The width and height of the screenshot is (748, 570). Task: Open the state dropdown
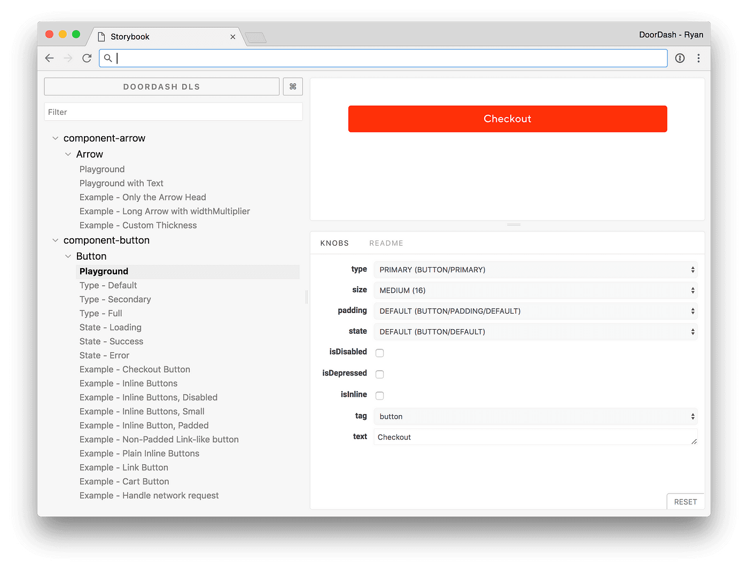(536, 332)
